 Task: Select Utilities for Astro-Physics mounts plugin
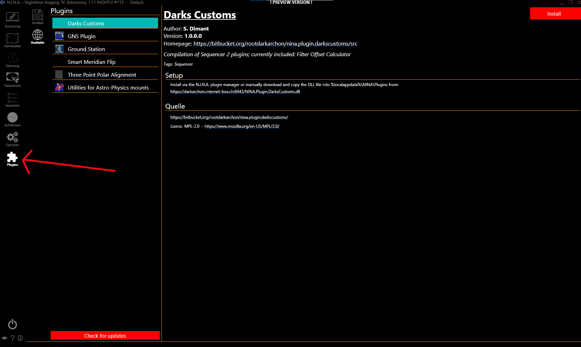[x=105, y=87]
